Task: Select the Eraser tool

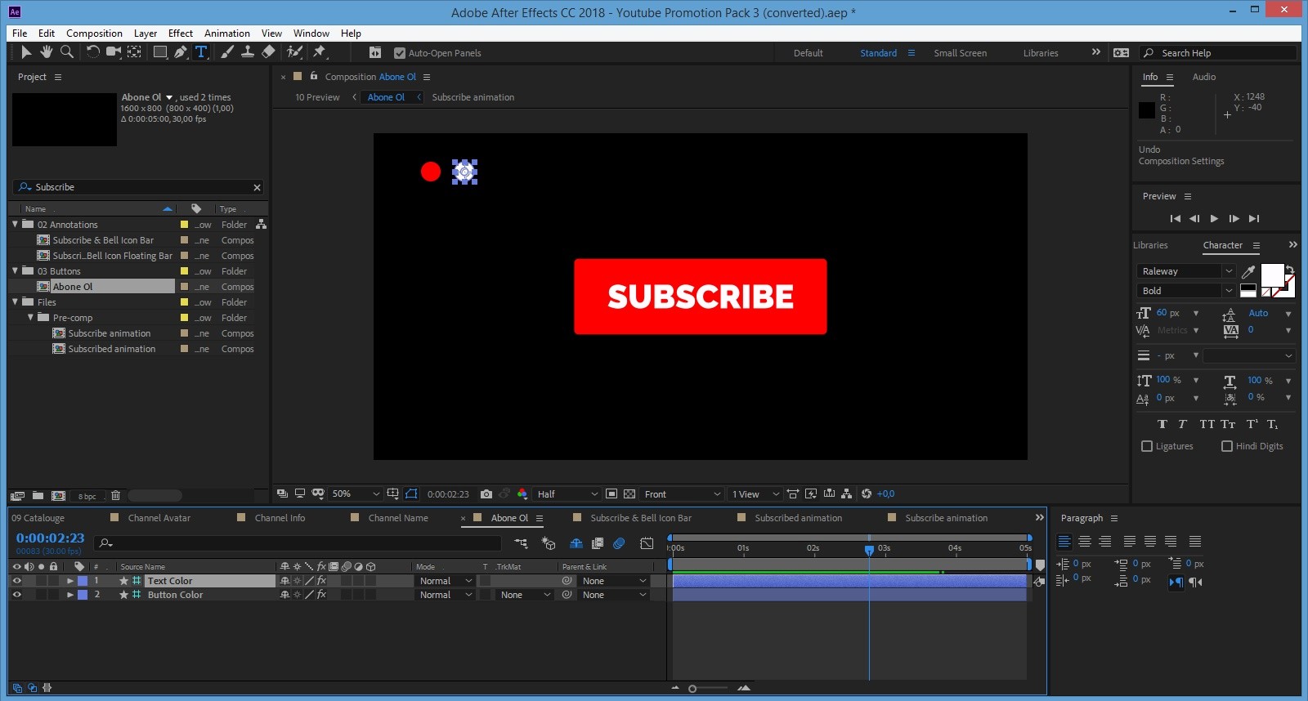Action: (x=268, y=52)
